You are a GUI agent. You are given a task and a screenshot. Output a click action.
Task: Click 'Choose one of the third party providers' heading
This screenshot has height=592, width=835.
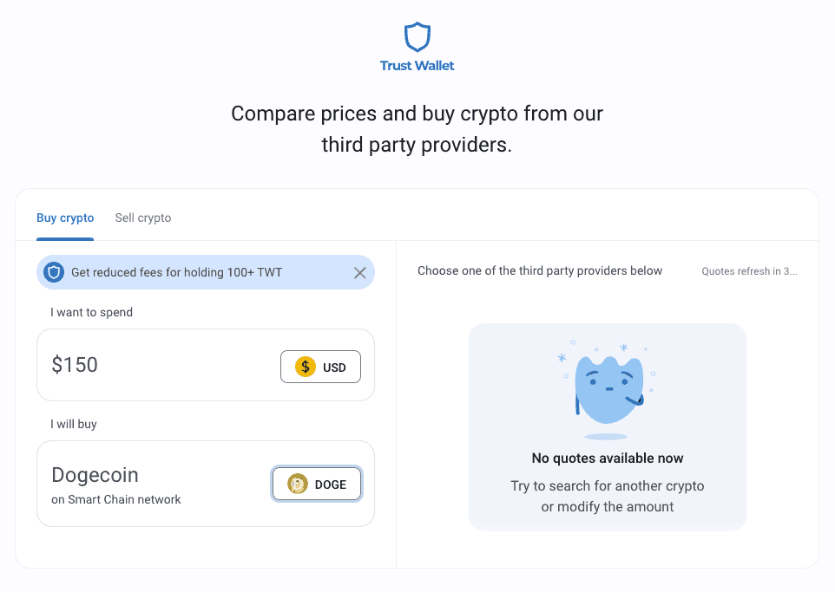tap(540, 270)
